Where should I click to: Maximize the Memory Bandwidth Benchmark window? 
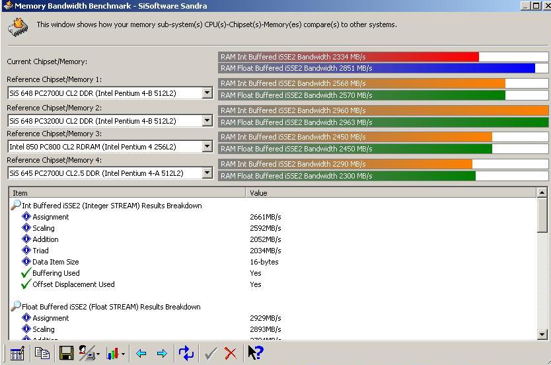(x=536, y=6)
